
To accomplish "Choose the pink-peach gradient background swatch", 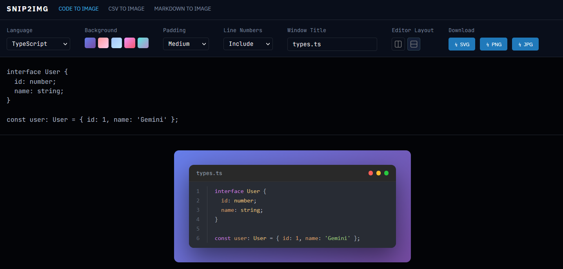I will pos(103,43).
